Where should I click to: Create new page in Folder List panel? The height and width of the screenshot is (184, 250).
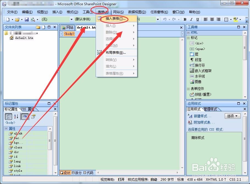coord(43,27)
